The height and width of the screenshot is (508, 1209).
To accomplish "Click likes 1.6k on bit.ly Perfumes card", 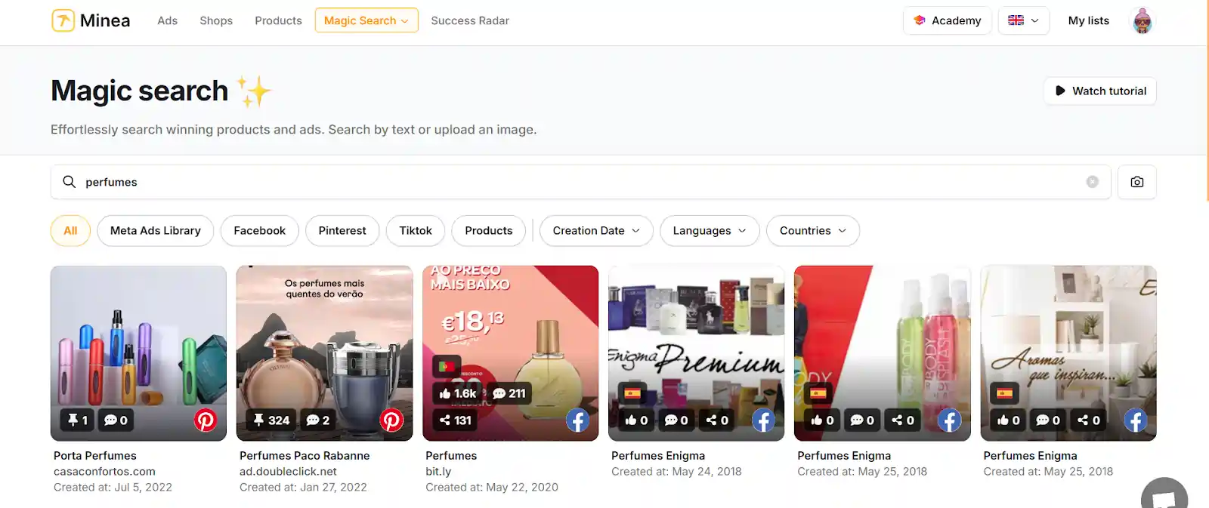I will coord(458,393).
